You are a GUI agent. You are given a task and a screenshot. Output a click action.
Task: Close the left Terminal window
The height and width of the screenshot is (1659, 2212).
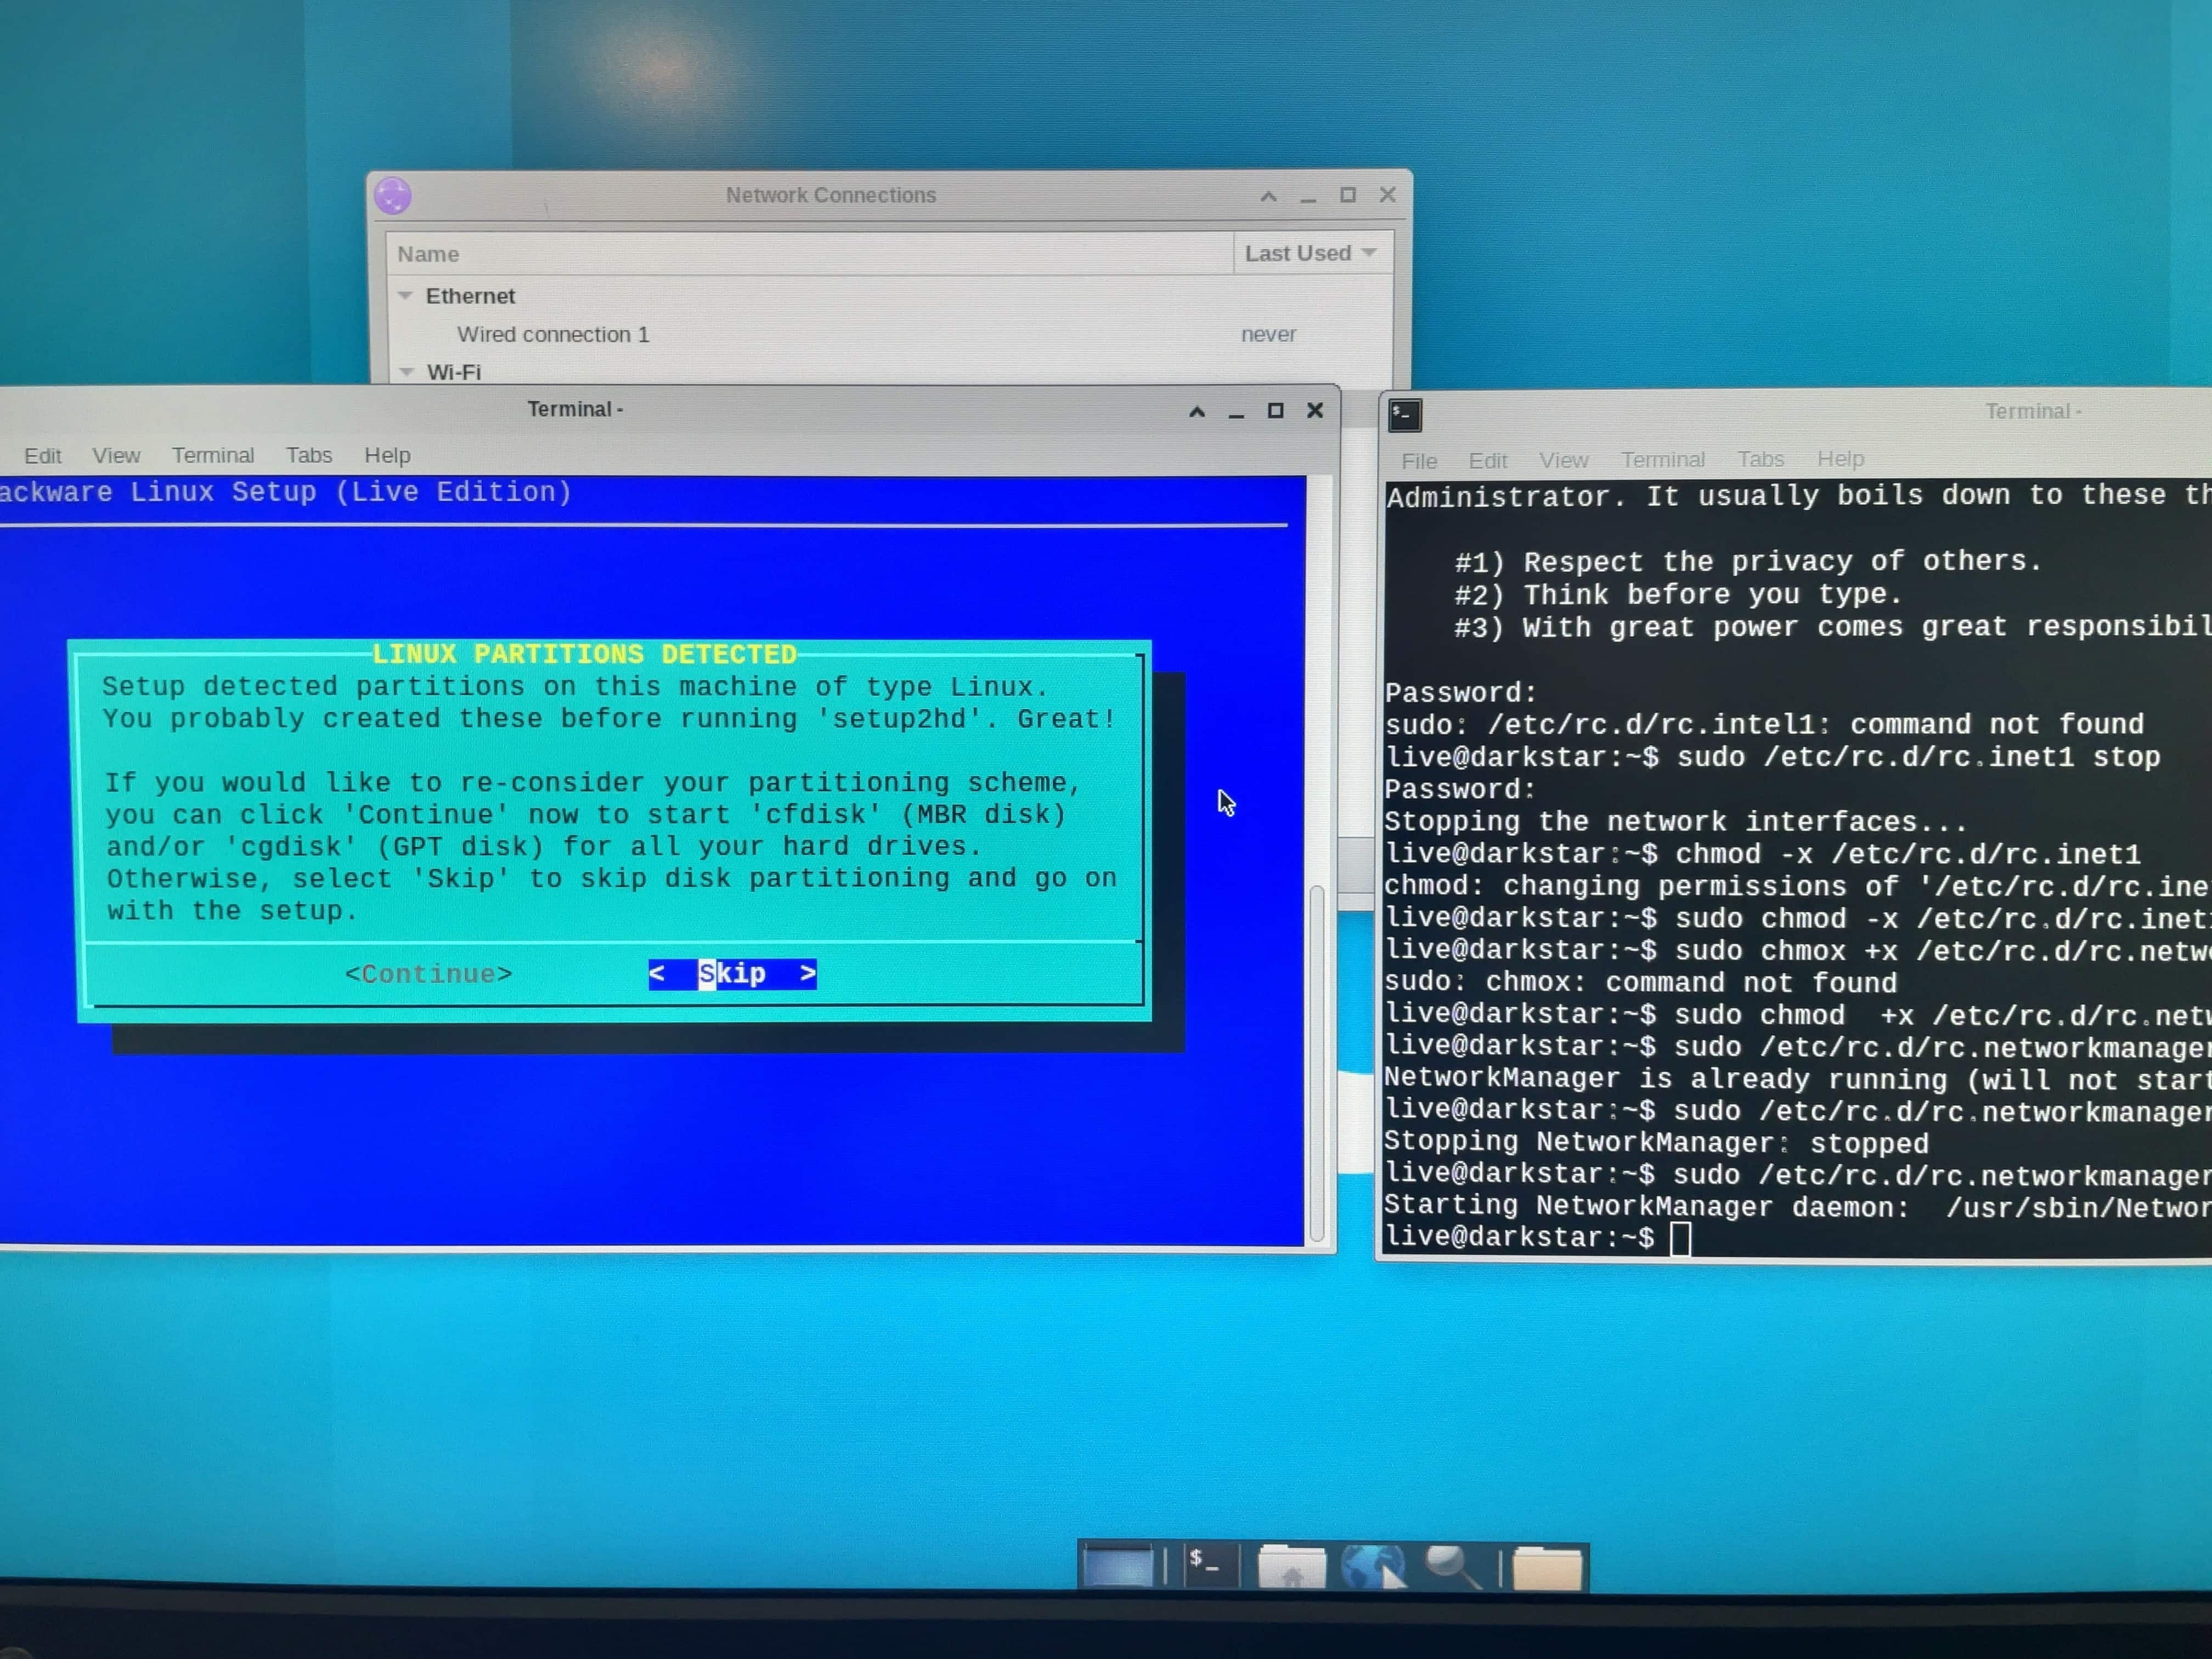[x=1315, y=410]
